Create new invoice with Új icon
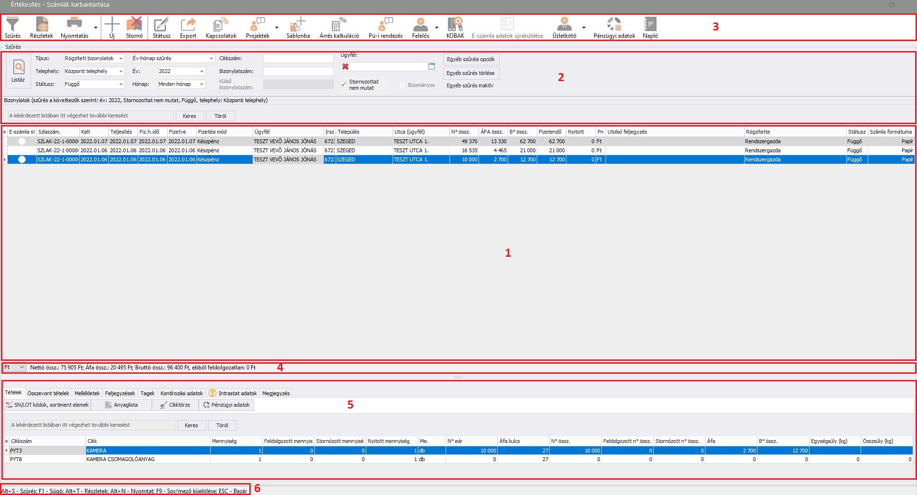The height and width of the screenshot is (495, 917). pyautogui.click(x=112, y=24)
